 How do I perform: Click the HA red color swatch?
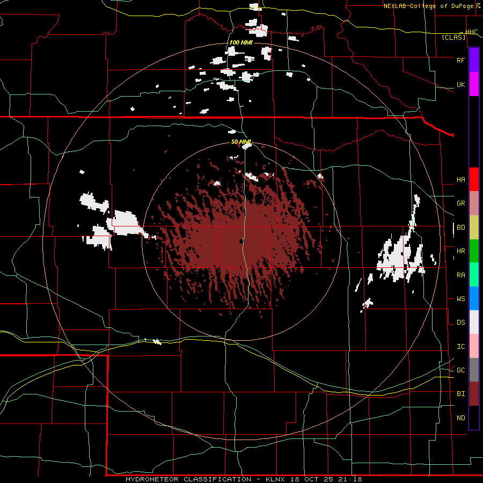[x=474, y=179]
